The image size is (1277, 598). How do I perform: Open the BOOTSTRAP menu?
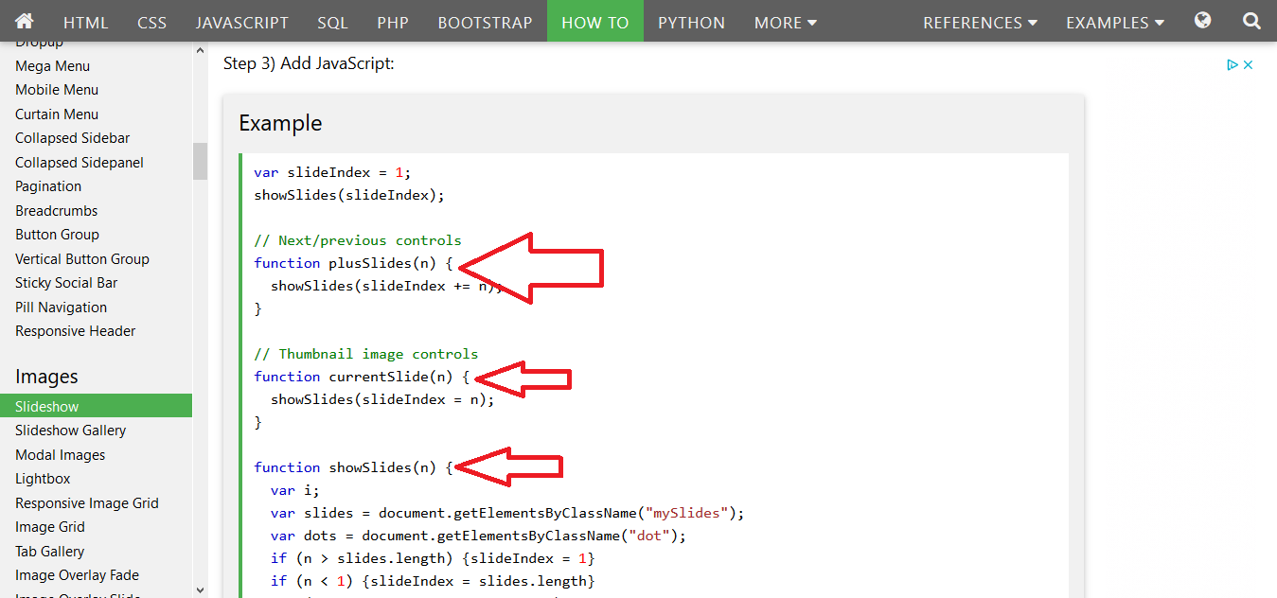coord(485,21)
